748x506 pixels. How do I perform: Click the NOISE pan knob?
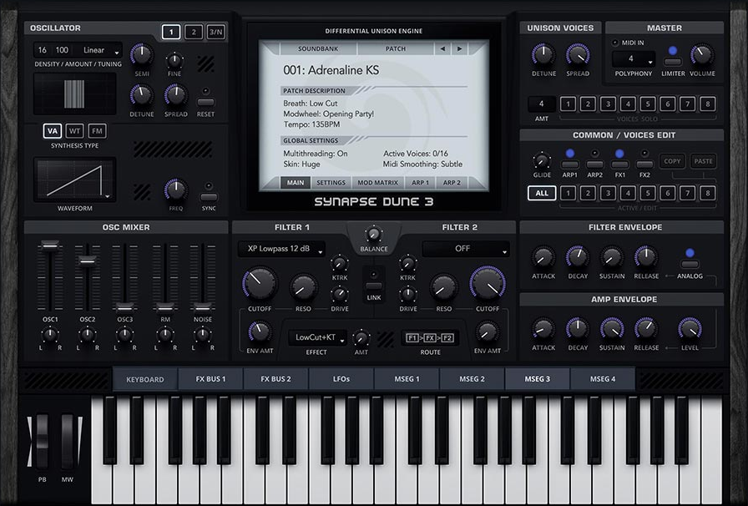click(202, 335)
